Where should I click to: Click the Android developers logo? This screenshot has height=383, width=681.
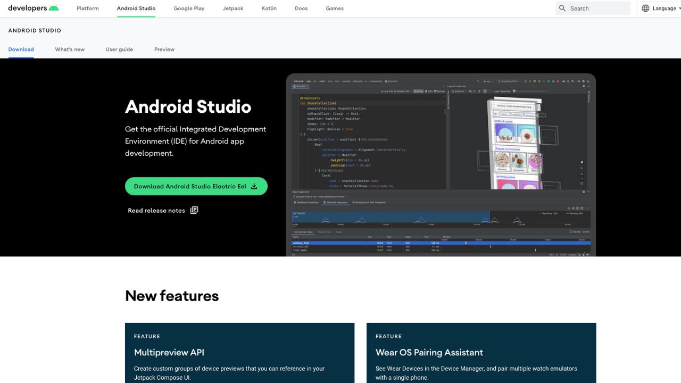[x=34, y=8]
